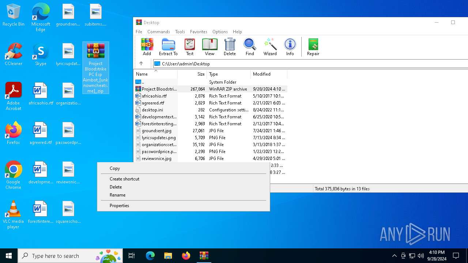Open the Windows Start menu

tap(9, 256)
